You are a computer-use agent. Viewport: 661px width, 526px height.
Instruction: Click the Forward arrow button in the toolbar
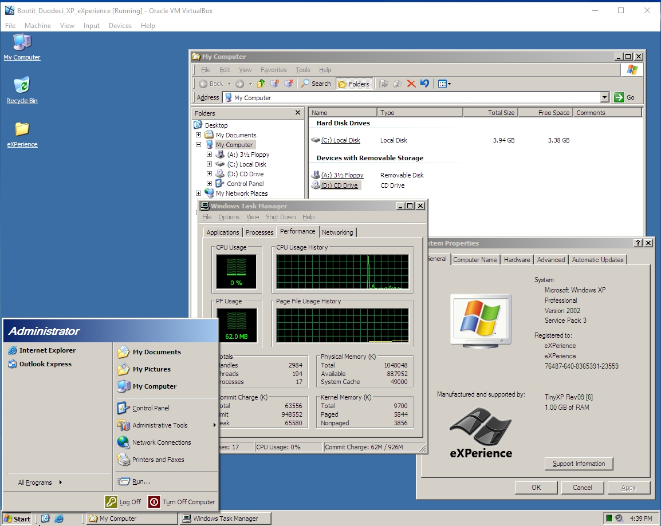pos(240,84)
